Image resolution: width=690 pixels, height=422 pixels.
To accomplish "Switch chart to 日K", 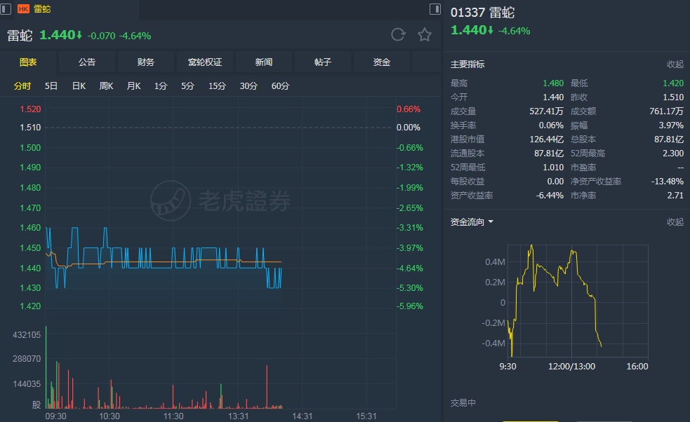I will [79, 86].
